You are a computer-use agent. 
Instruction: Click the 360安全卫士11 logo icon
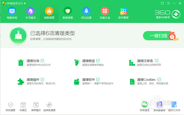tap(4, 3)
